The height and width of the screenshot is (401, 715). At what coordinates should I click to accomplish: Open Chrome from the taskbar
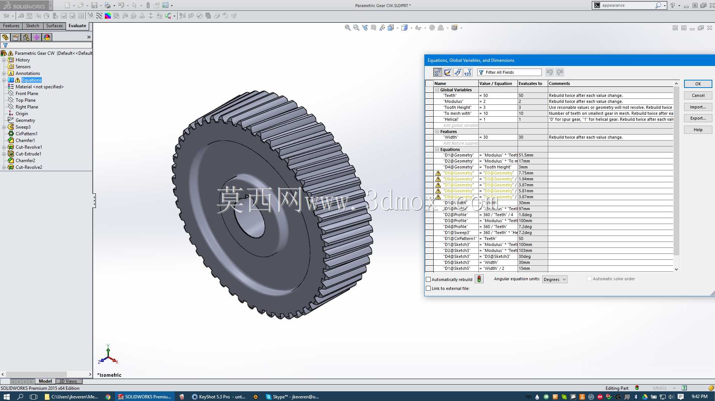108,397
